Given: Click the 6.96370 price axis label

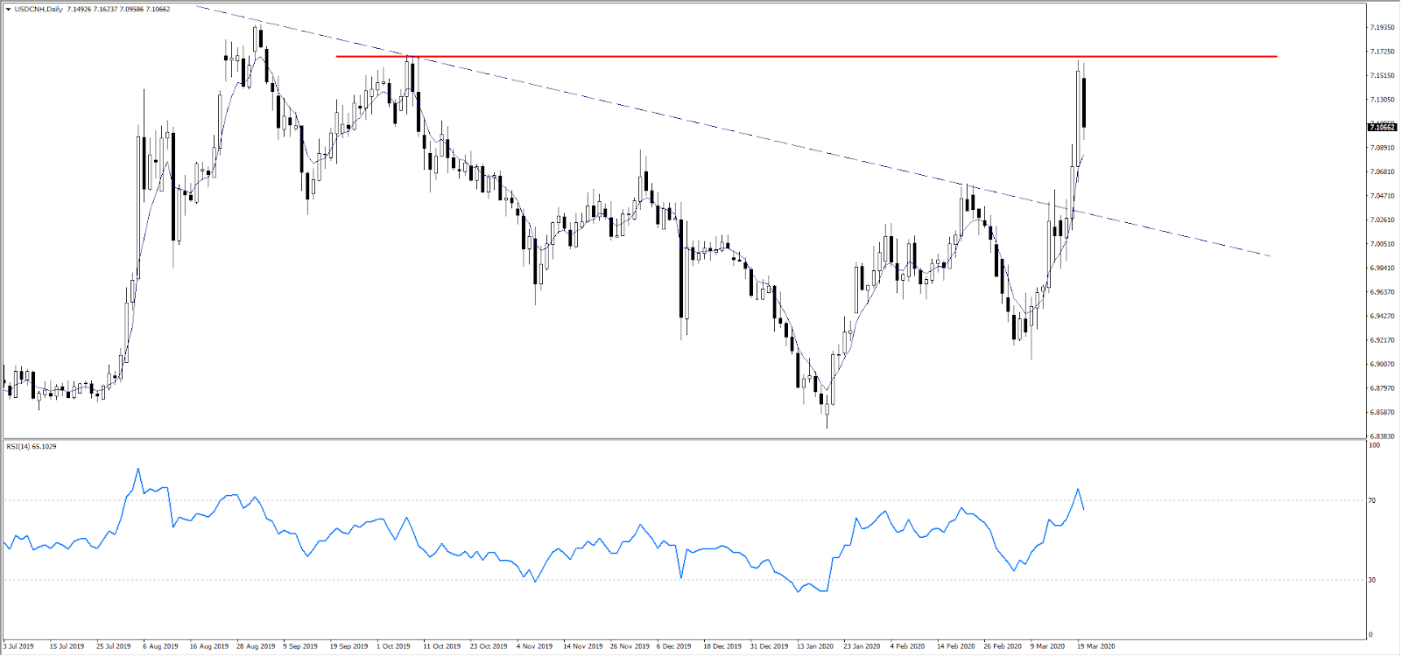Looking at the screenshot, I should (1382, 292).
